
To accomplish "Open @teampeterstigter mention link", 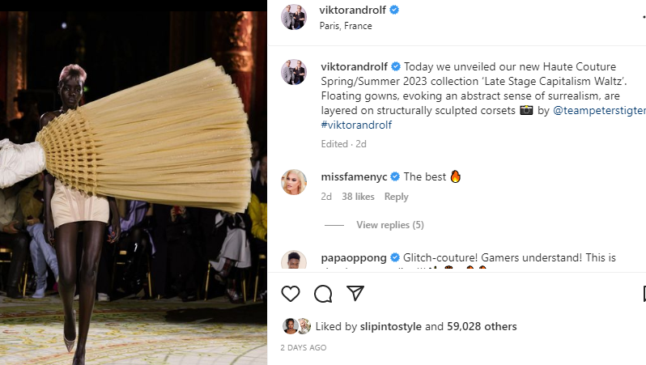I will [599, 110].
